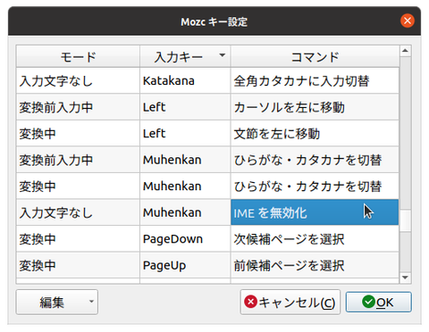This screenshot has width=429, height=332.
Task: Select Left key in 変換前入力中 row
Action: click(x=185, y=107)
